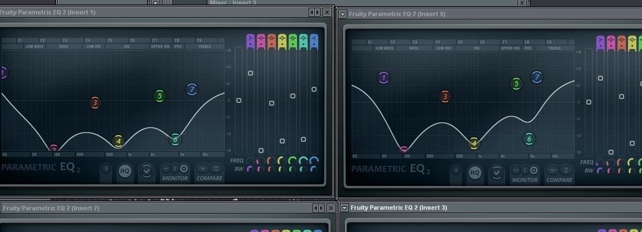Toggle HQ mode in Insert 5 EQ

pos(475,173)
